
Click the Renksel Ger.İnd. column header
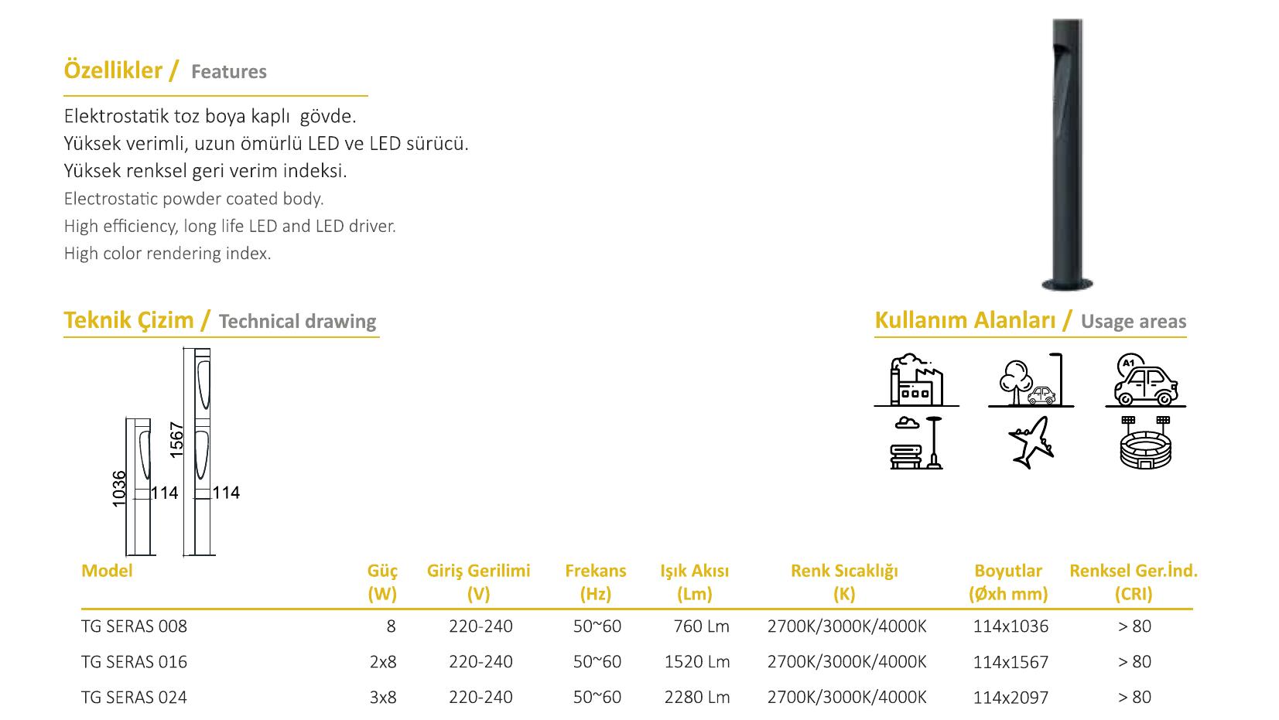click(1134, 582)
